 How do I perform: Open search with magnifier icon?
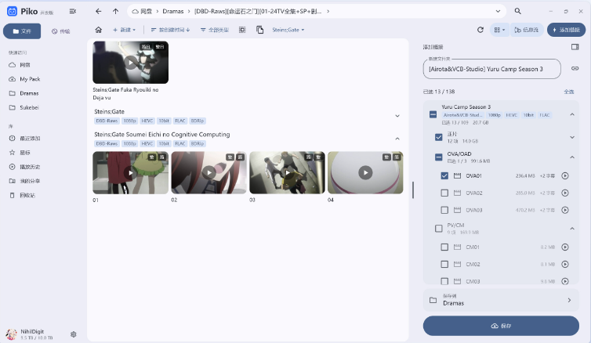(518, 11)
